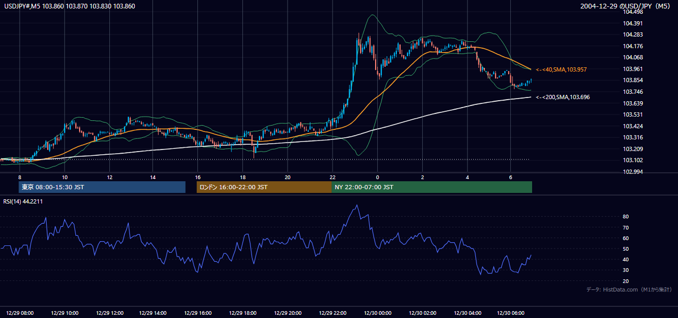Click the 12/29 18:00 date label
Image resolution: width=678 pixels, height=318 pixels.
[243, 313]
